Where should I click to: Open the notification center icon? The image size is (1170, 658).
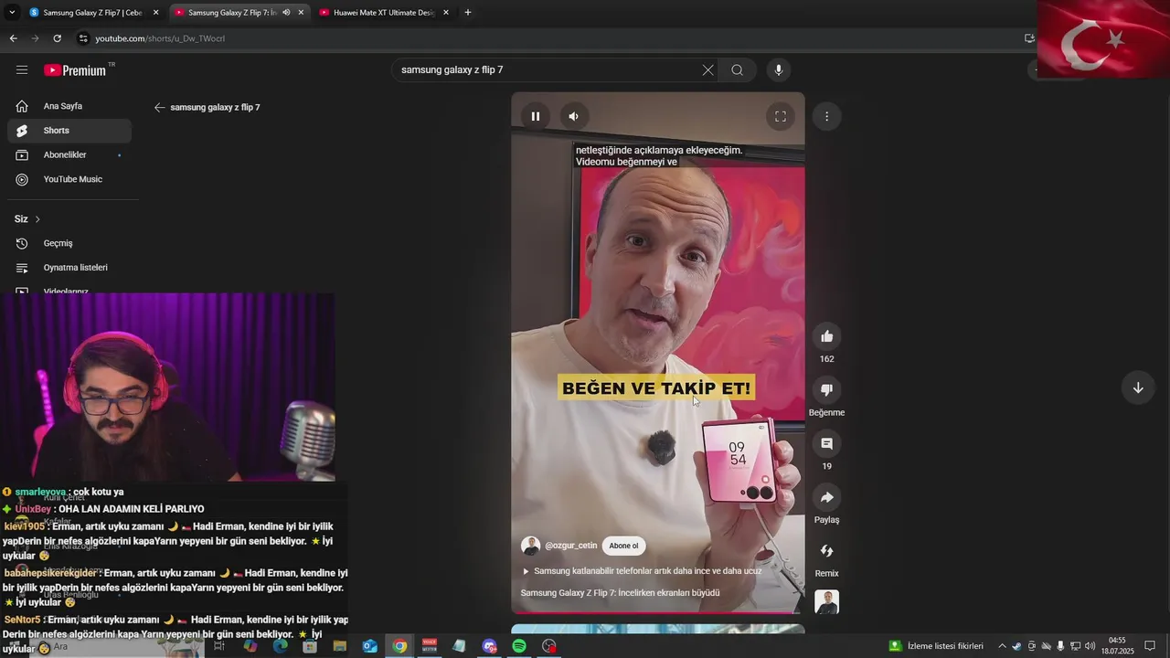(1150, 646)
